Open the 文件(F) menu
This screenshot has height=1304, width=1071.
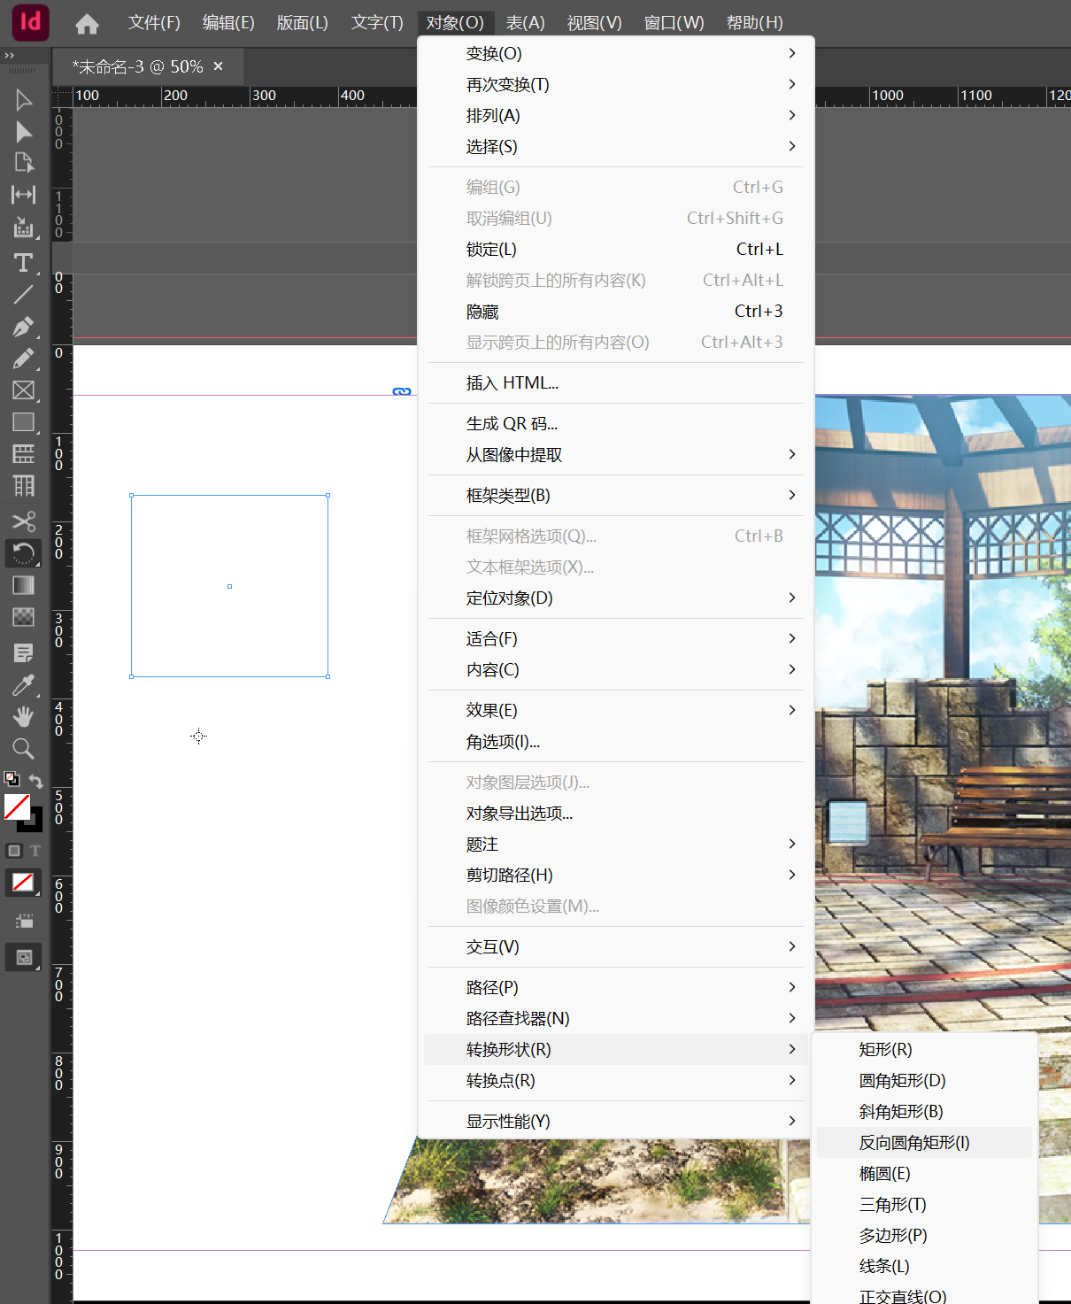[x=154, y=23]
